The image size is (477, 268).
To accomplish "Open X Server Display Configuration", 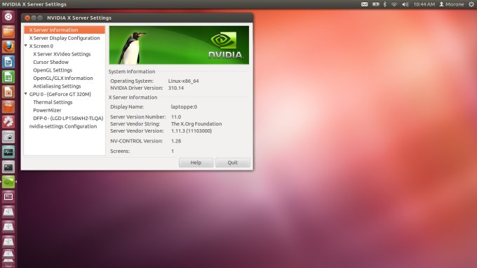I will 65,38.
